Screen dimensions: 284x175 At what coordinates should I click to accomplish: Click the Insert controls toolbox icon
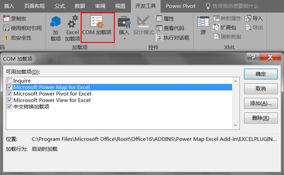click(x=124, y=23)
